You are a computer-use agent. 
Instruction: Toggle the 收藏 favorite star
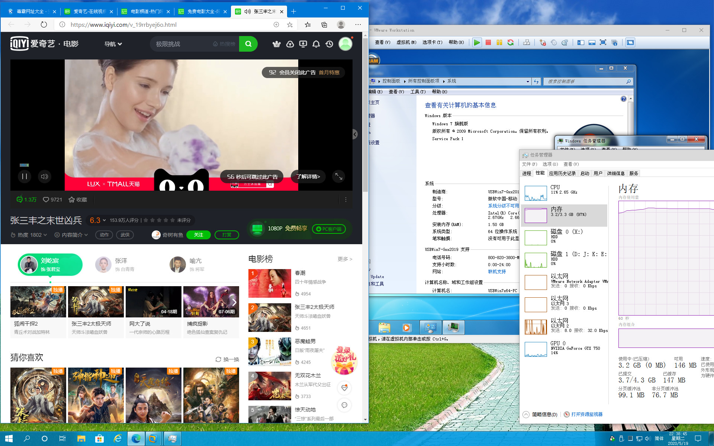coord(78,200)
